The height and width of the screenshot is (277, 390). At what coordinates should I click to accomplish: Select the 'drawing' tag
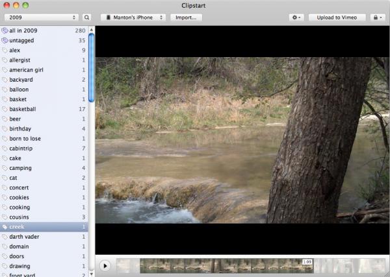(x=44, y=266)
